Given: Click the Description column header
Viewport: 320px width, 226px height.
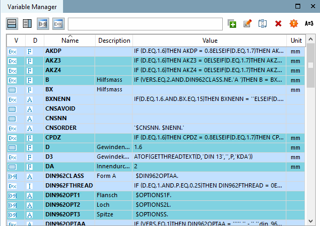Looking at the screenshot, I should coord(114,41).
